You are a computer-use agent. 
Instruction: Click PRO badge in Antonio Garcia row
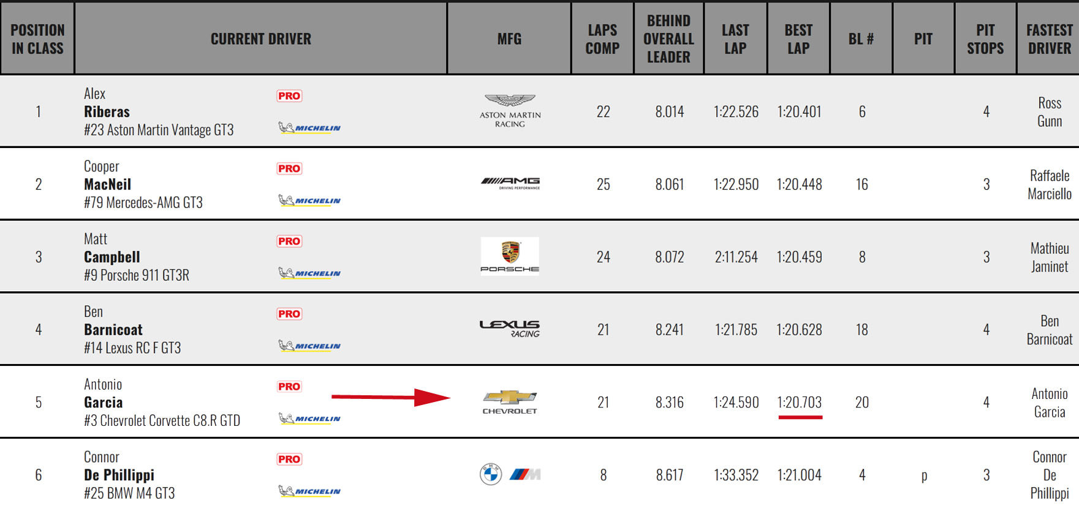289,387
